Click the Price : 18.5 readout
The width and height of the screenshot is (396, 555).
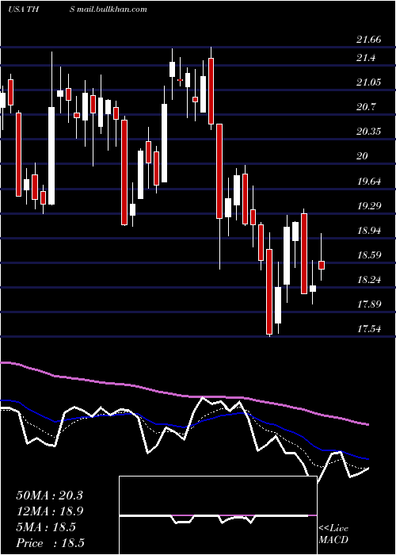click(x=50, y=543)
